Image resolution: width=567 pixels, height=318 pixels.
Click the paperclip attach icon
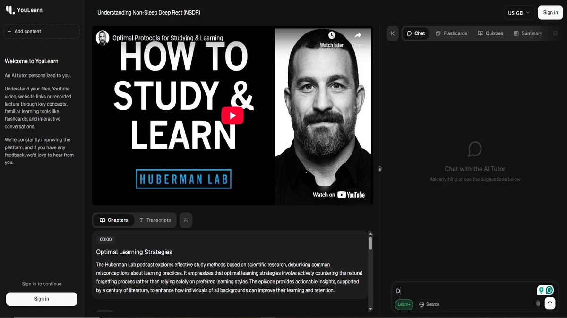(x=538, y=303)
